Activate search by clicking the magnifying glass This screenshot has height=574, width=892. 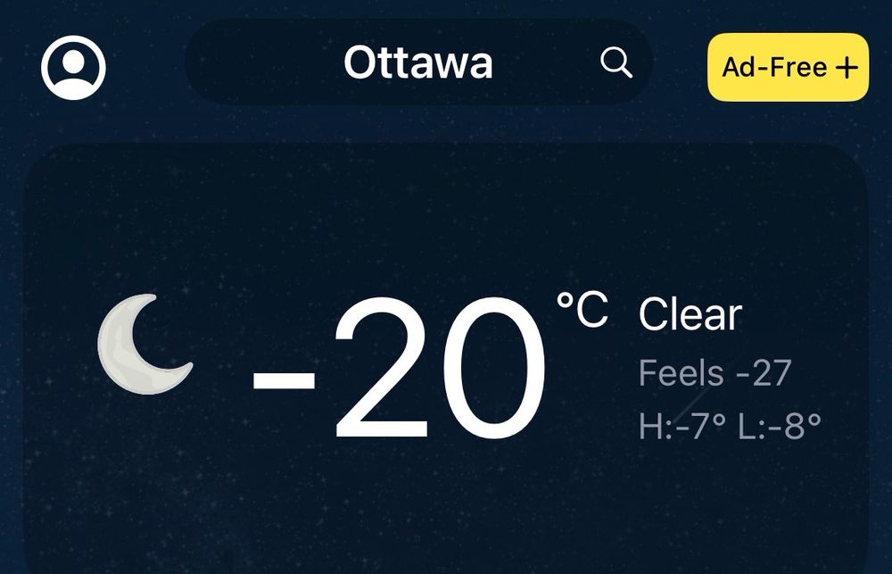pos(615,64)
